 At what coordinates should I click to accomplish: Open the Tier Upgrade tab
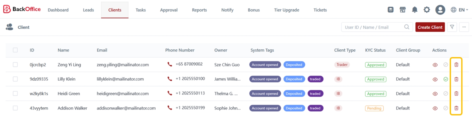click(286, 10)
